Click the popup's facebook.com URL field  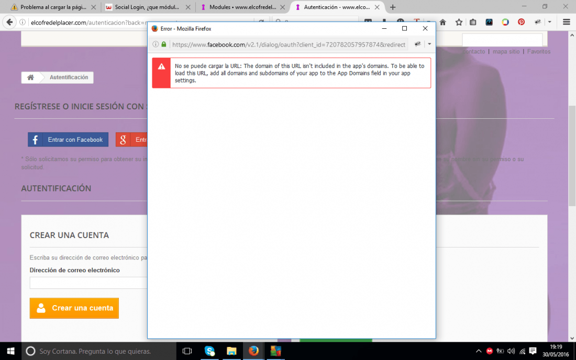289,44
